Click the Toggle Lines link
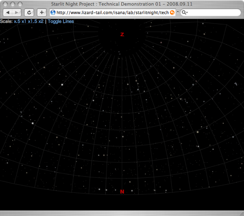 coord(61,21)
